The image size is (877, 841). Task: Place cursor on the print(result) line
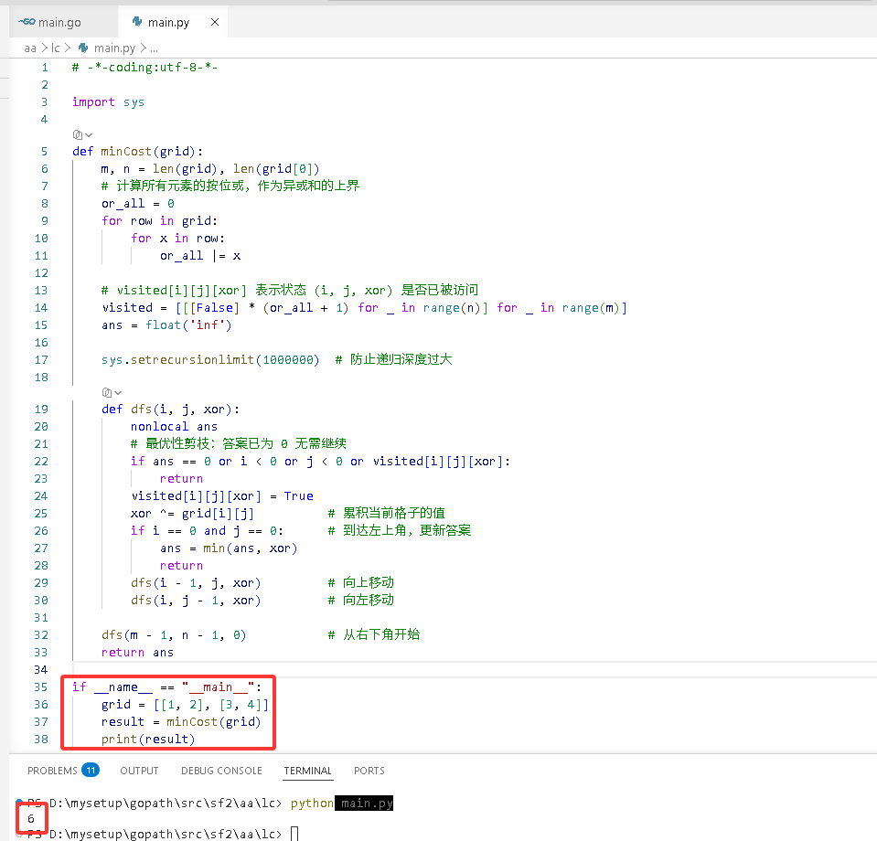pyautogui.click(x=148, y=740)
